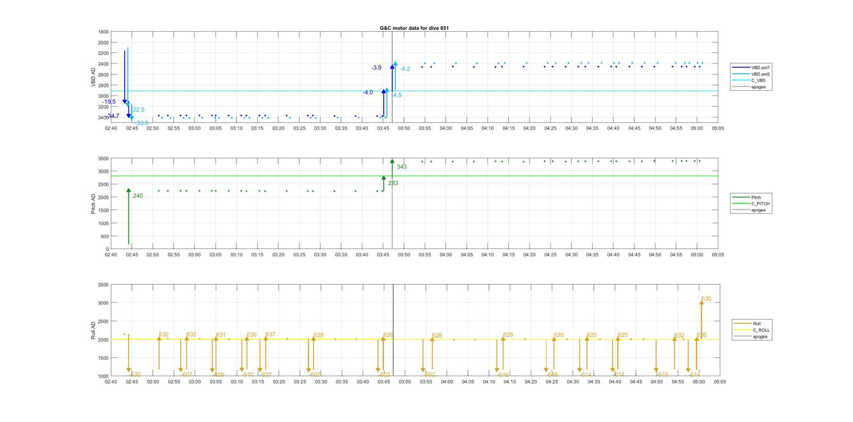Viewport: 853px width, 422px height.
Task: Click the '22.0' VBD data label
Action: tap(138, 110)
